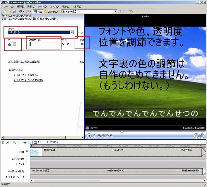This screenshot has height=187, width=207.
Task: Toggle Italic title text
Action: [x=82, y=32]
